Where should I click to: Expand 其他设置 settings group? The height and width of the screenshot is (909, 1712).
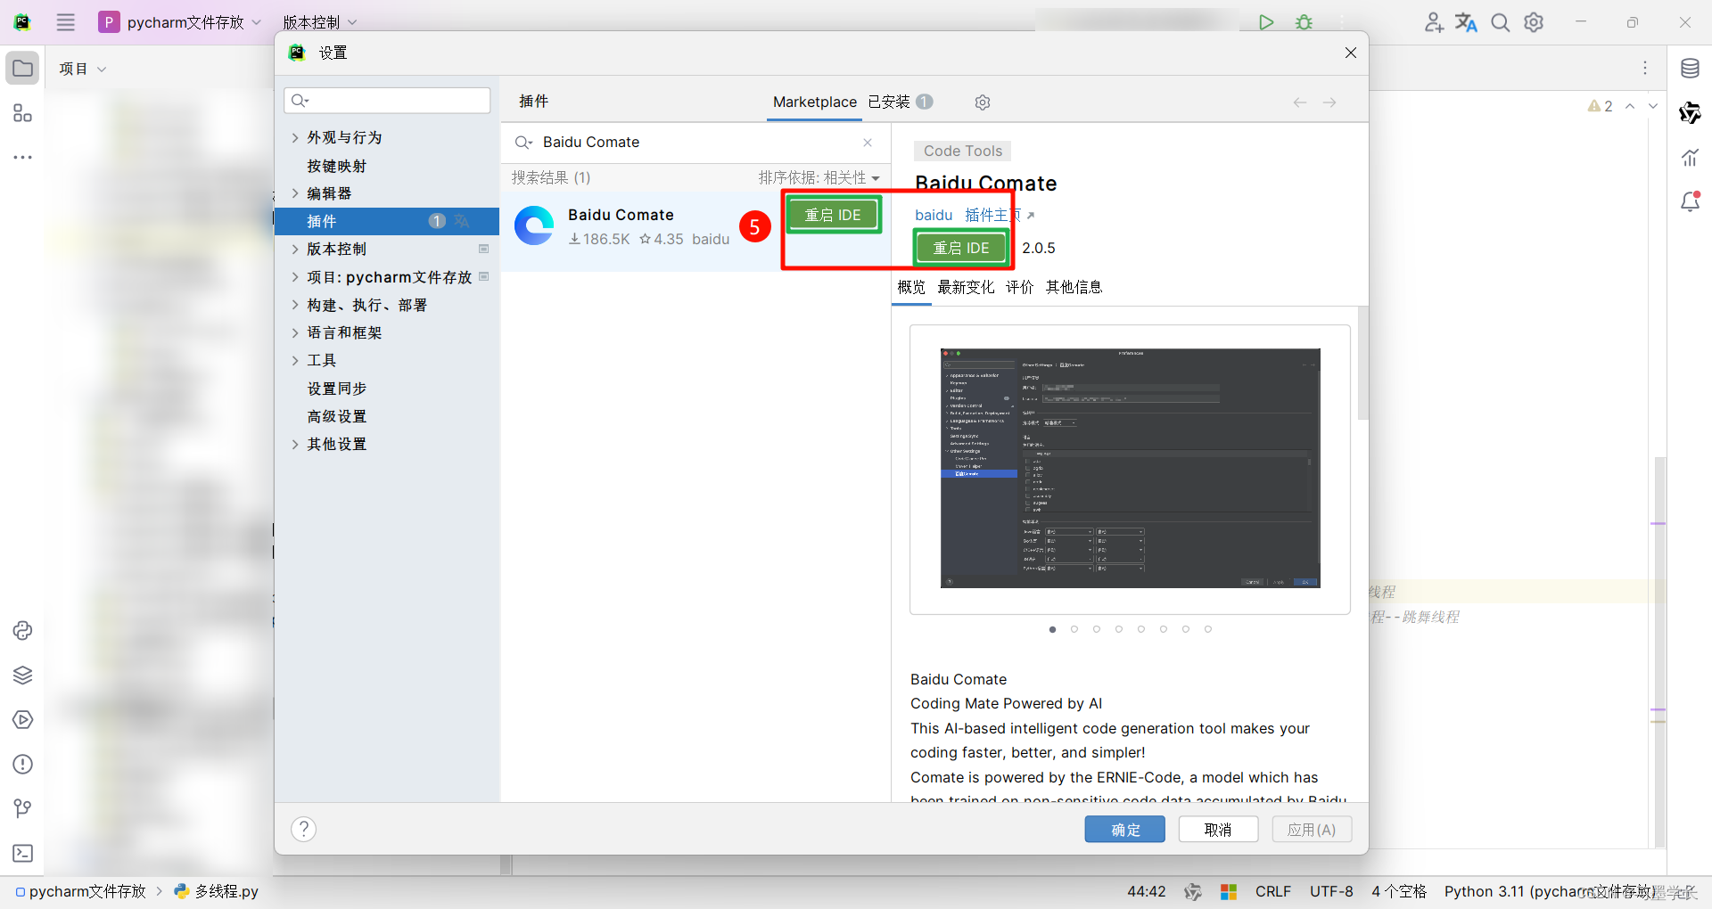295,444
